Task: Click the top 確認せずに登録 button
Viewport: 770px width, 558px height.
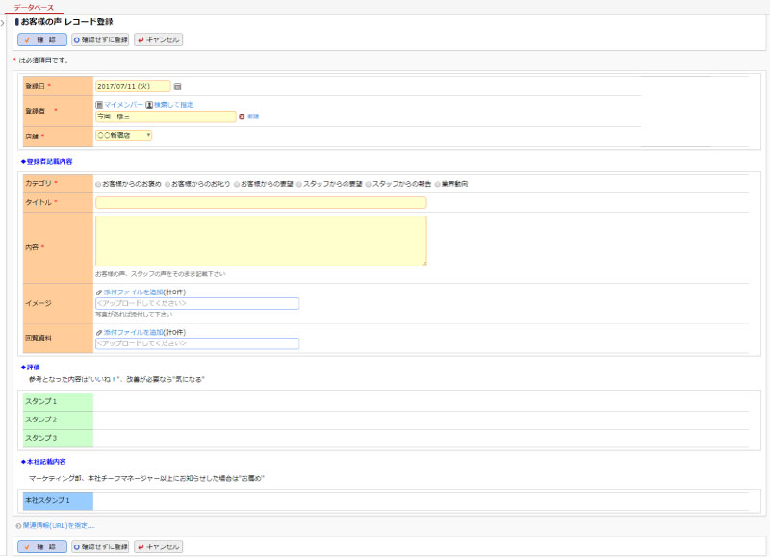Action: (100, 39)
